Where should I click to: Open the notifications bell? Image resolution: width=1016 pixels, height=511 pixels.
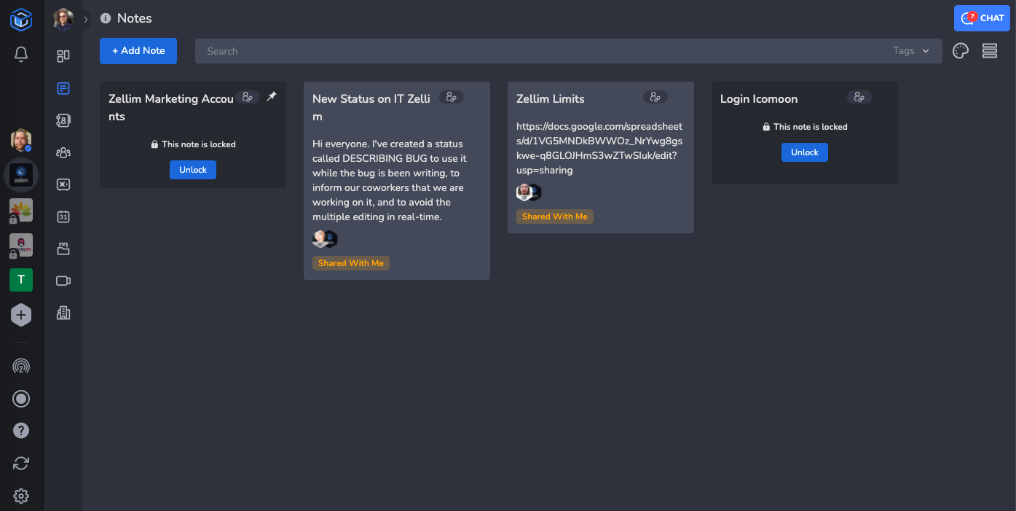point(21,54)
